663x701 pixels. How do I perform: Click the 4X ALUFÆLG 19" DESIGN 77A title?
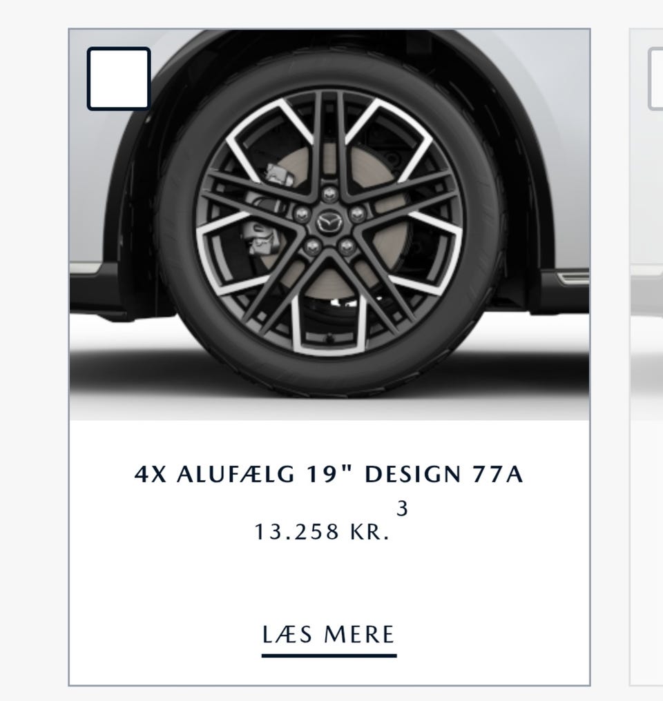tap(329, 474)
